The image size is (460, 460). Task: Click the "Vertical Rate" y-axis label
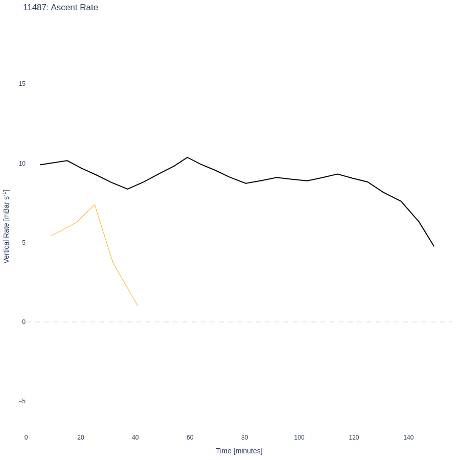tap(6, 226)
